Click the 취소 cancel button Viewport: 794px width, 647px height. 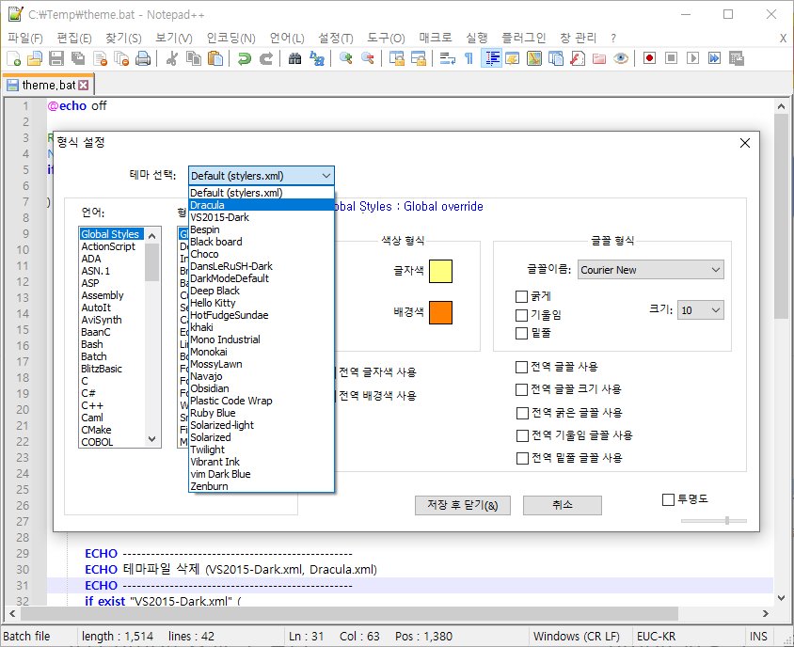point(563,505)
